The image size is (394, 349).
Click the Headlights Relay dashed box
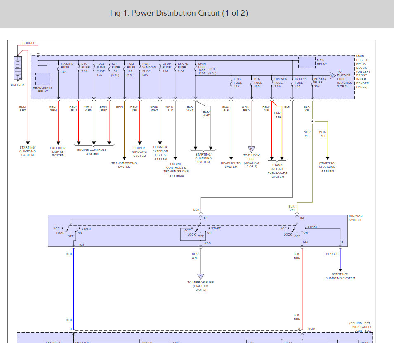[x=43, y=78]
